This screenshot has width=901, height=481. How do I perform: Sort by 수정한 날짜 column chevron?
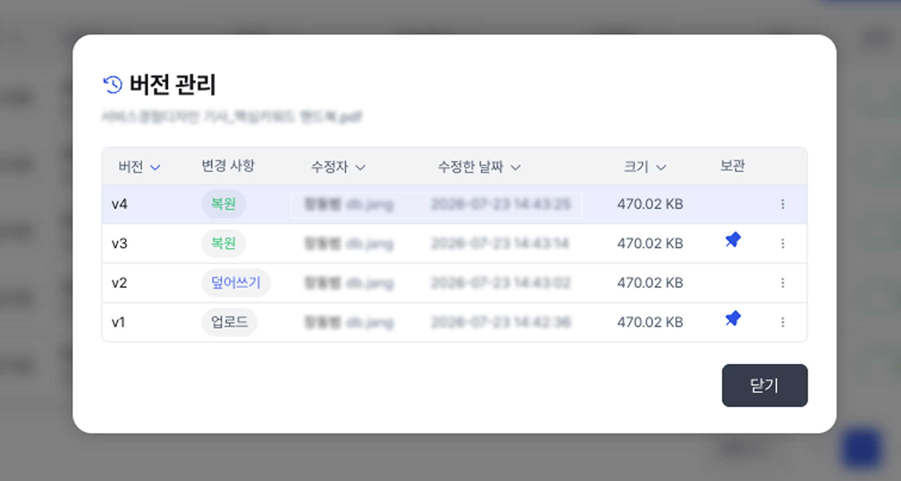pyautogui.click(x=515, y=168)
